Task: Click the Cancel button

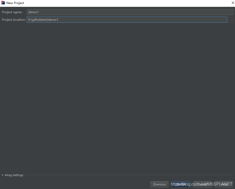Action: tap(202, 184)
